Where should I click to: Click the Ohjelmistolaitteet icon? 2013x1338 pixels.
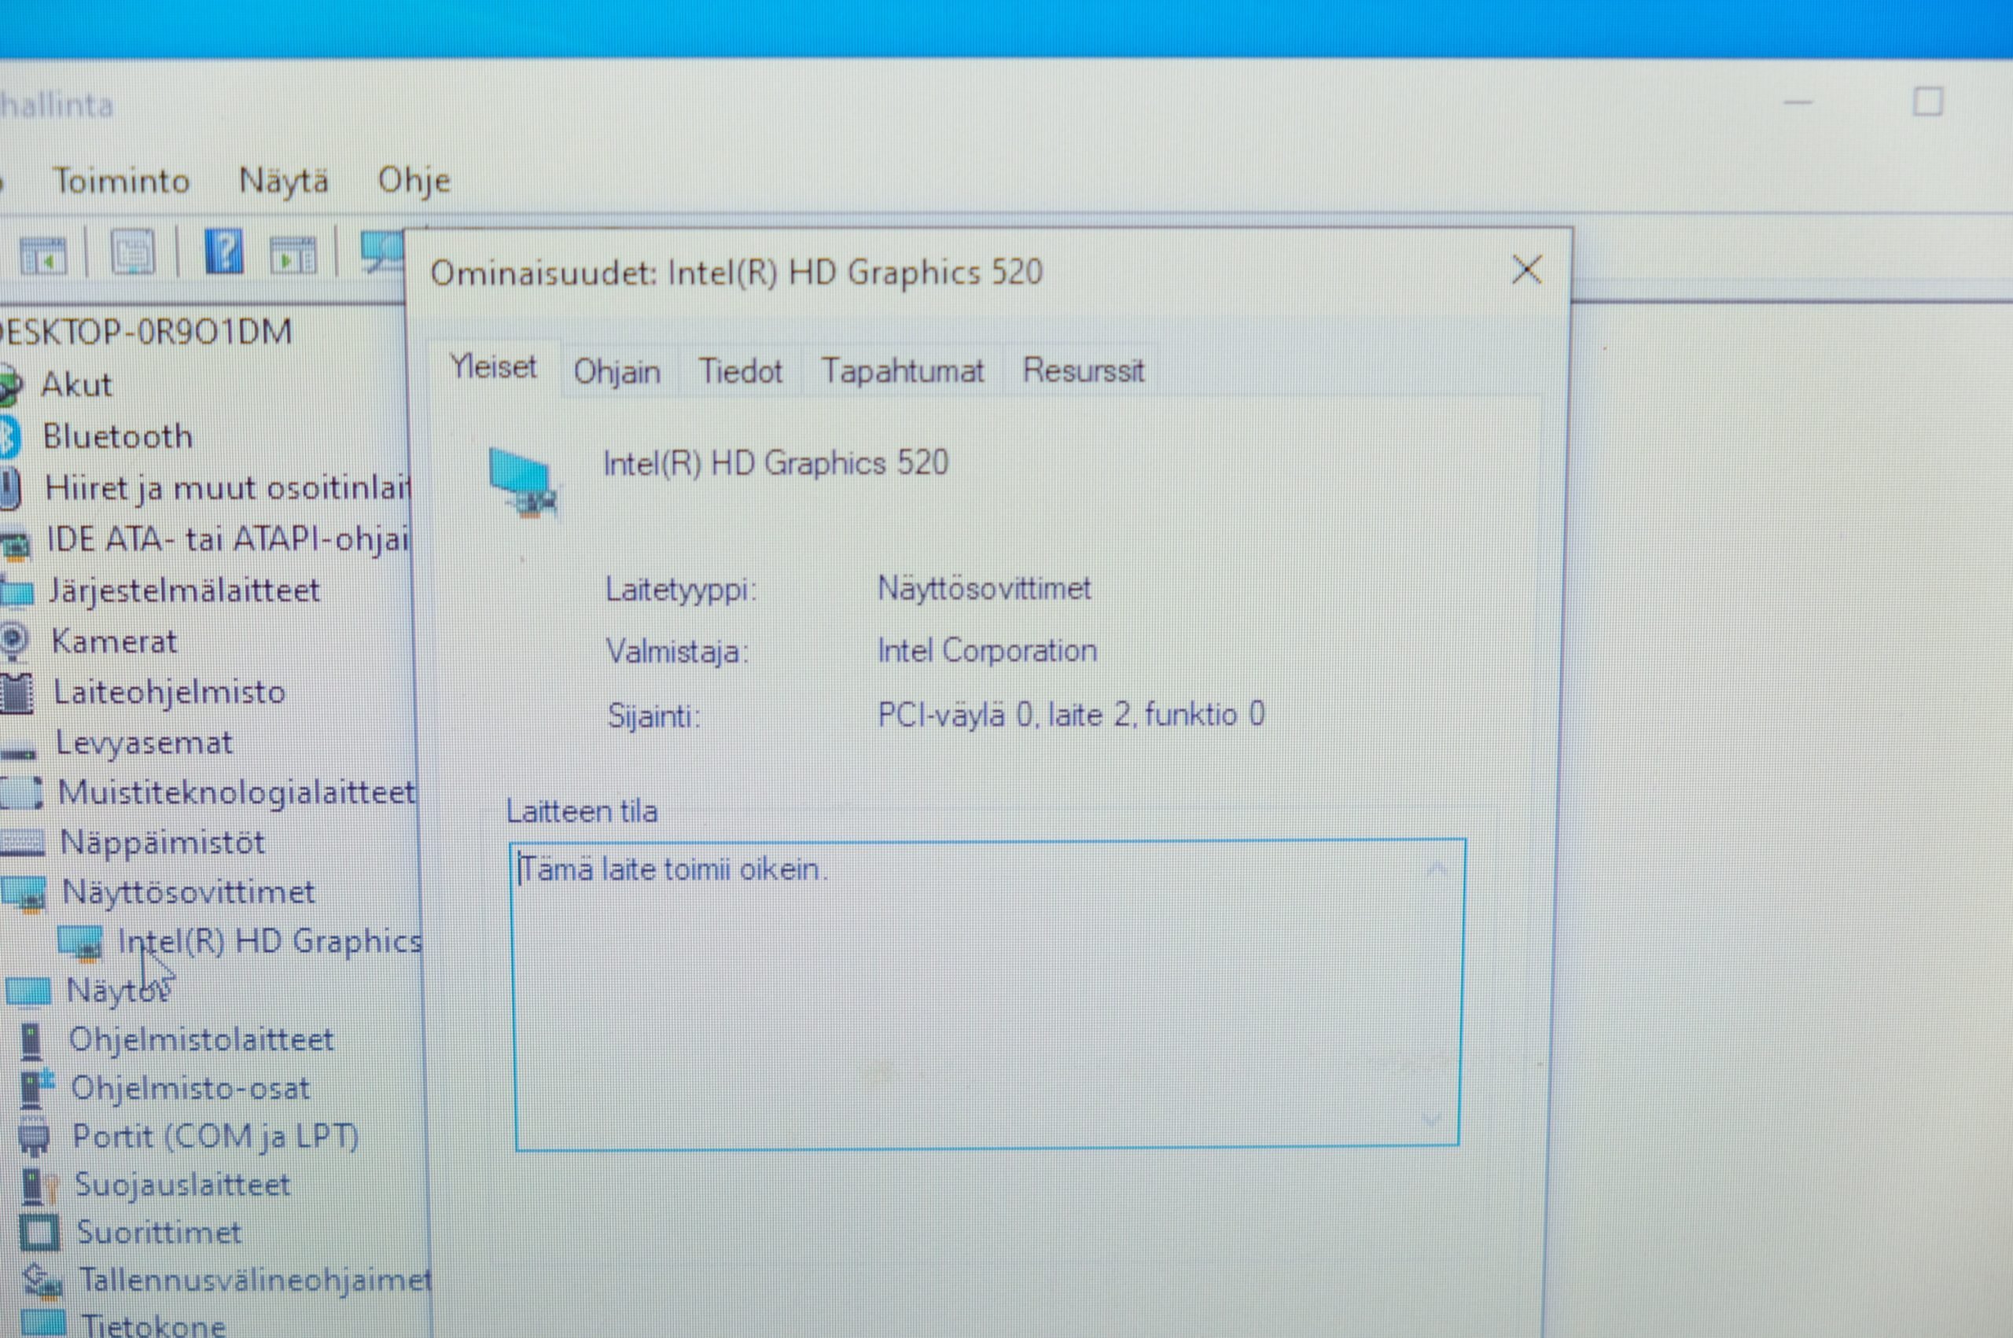tap(31, 1040)
